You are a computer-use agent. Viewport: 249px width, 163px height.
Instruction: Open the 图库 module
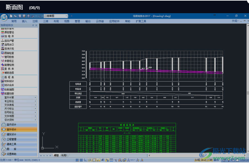click(19, 149)
